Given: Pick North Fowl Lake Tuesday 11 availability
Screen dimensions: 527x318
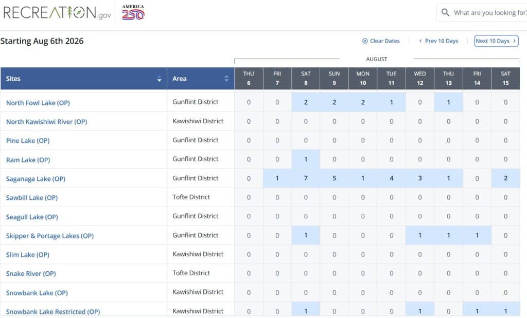Looking at the screenshot, I should click(x=391, y=102).
